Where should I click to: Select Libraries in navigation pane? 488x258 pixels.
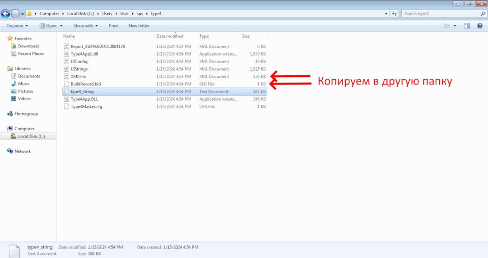click(22, 69)
